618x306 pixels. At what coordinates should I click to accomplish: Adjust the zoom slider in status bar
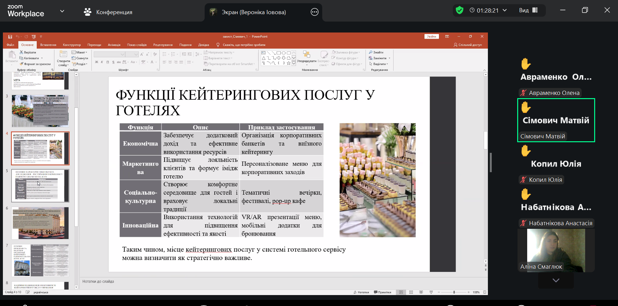tap(454, 292)
